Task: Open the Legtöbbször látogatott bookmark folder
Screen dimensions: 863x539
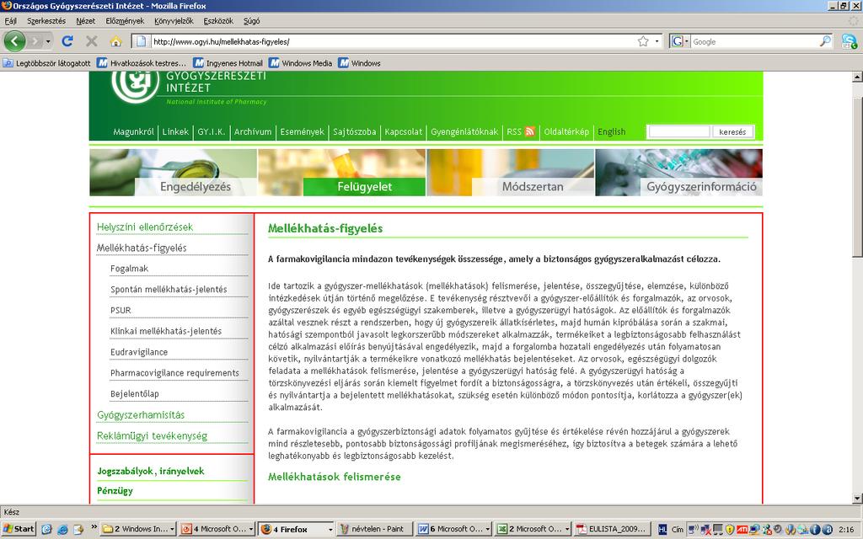Action: tap(47, 63)
